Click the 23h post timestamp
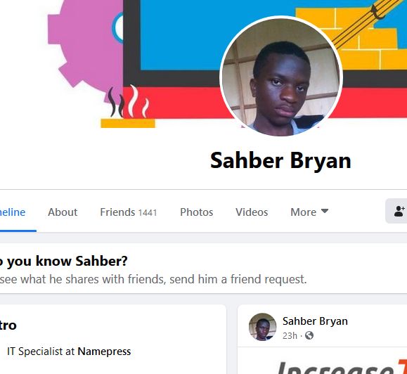 coord(290,335)
